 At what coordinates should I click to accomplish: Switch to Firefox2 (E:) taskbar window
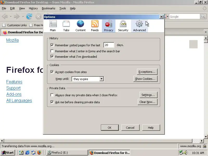tap(67, 153)
